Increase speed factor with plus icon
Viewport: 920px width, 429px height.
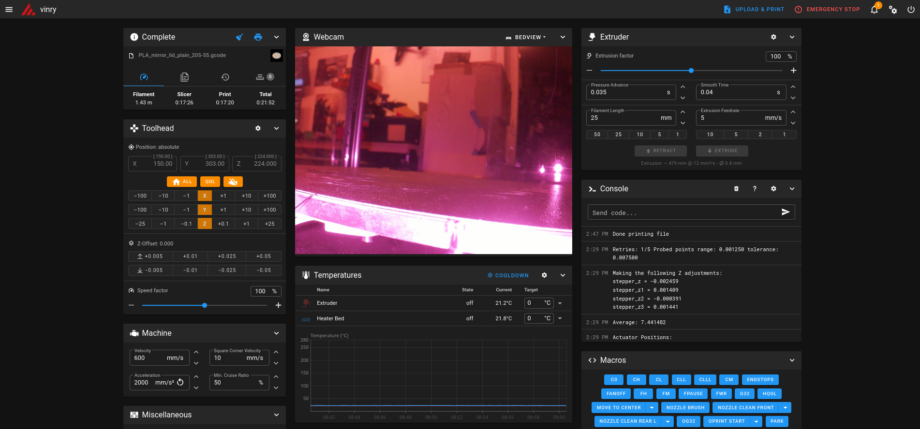pos(278,305)
